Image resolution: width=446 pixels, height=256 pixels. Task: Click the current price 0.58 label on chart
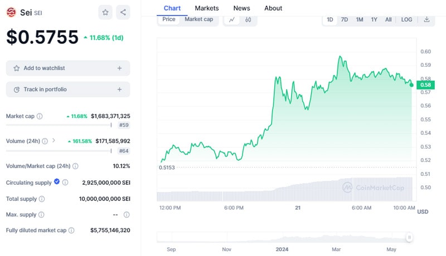425,85
